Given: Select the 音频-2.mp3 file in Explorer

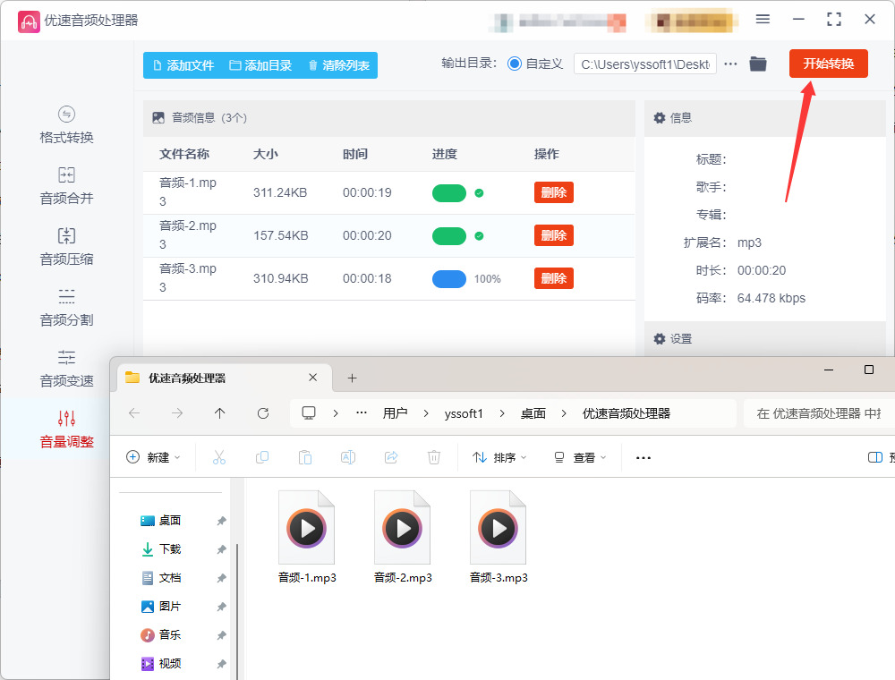Looking at the screenshot, I should [403, 538].
